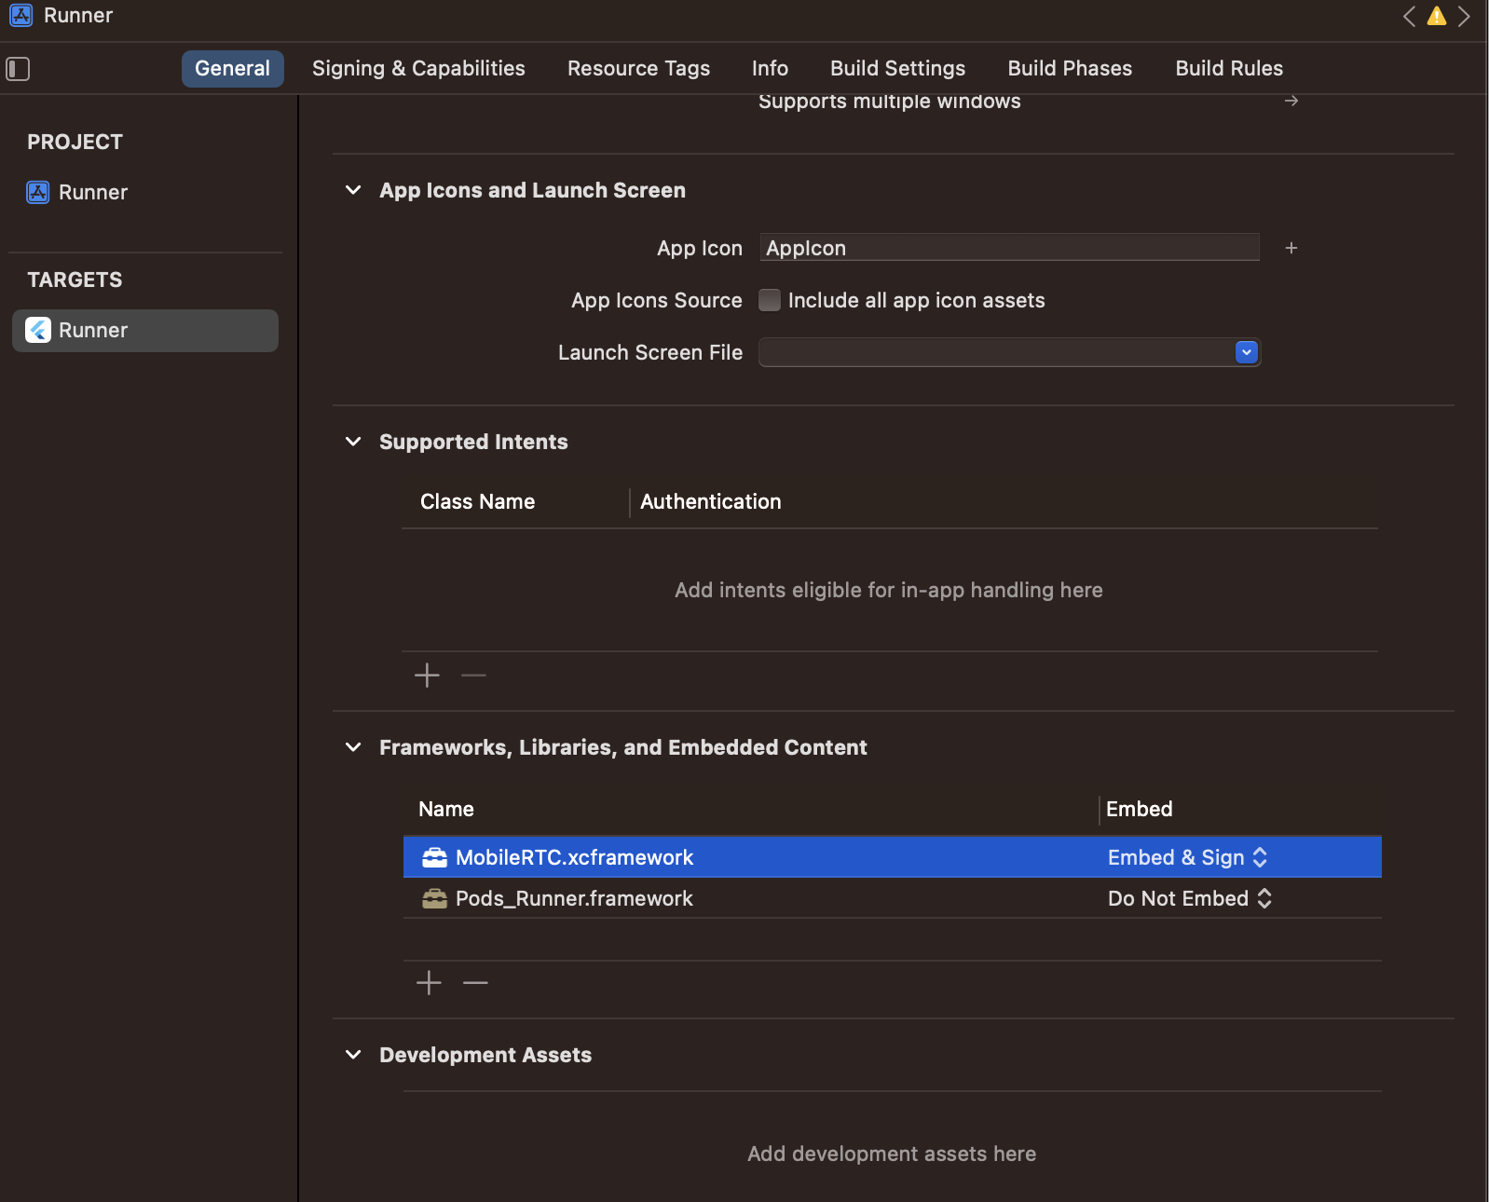Switch to Signing & Capabilities tab
This screenshot has height=1202, width=1489.
coord(418,69)
